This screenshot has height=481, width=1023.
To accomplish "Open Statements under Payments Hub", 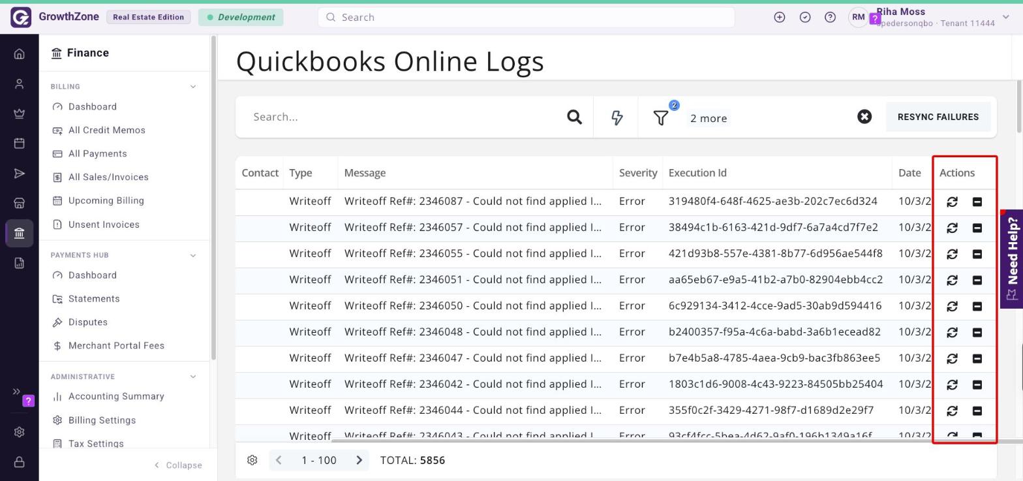I will pos(94,299).
